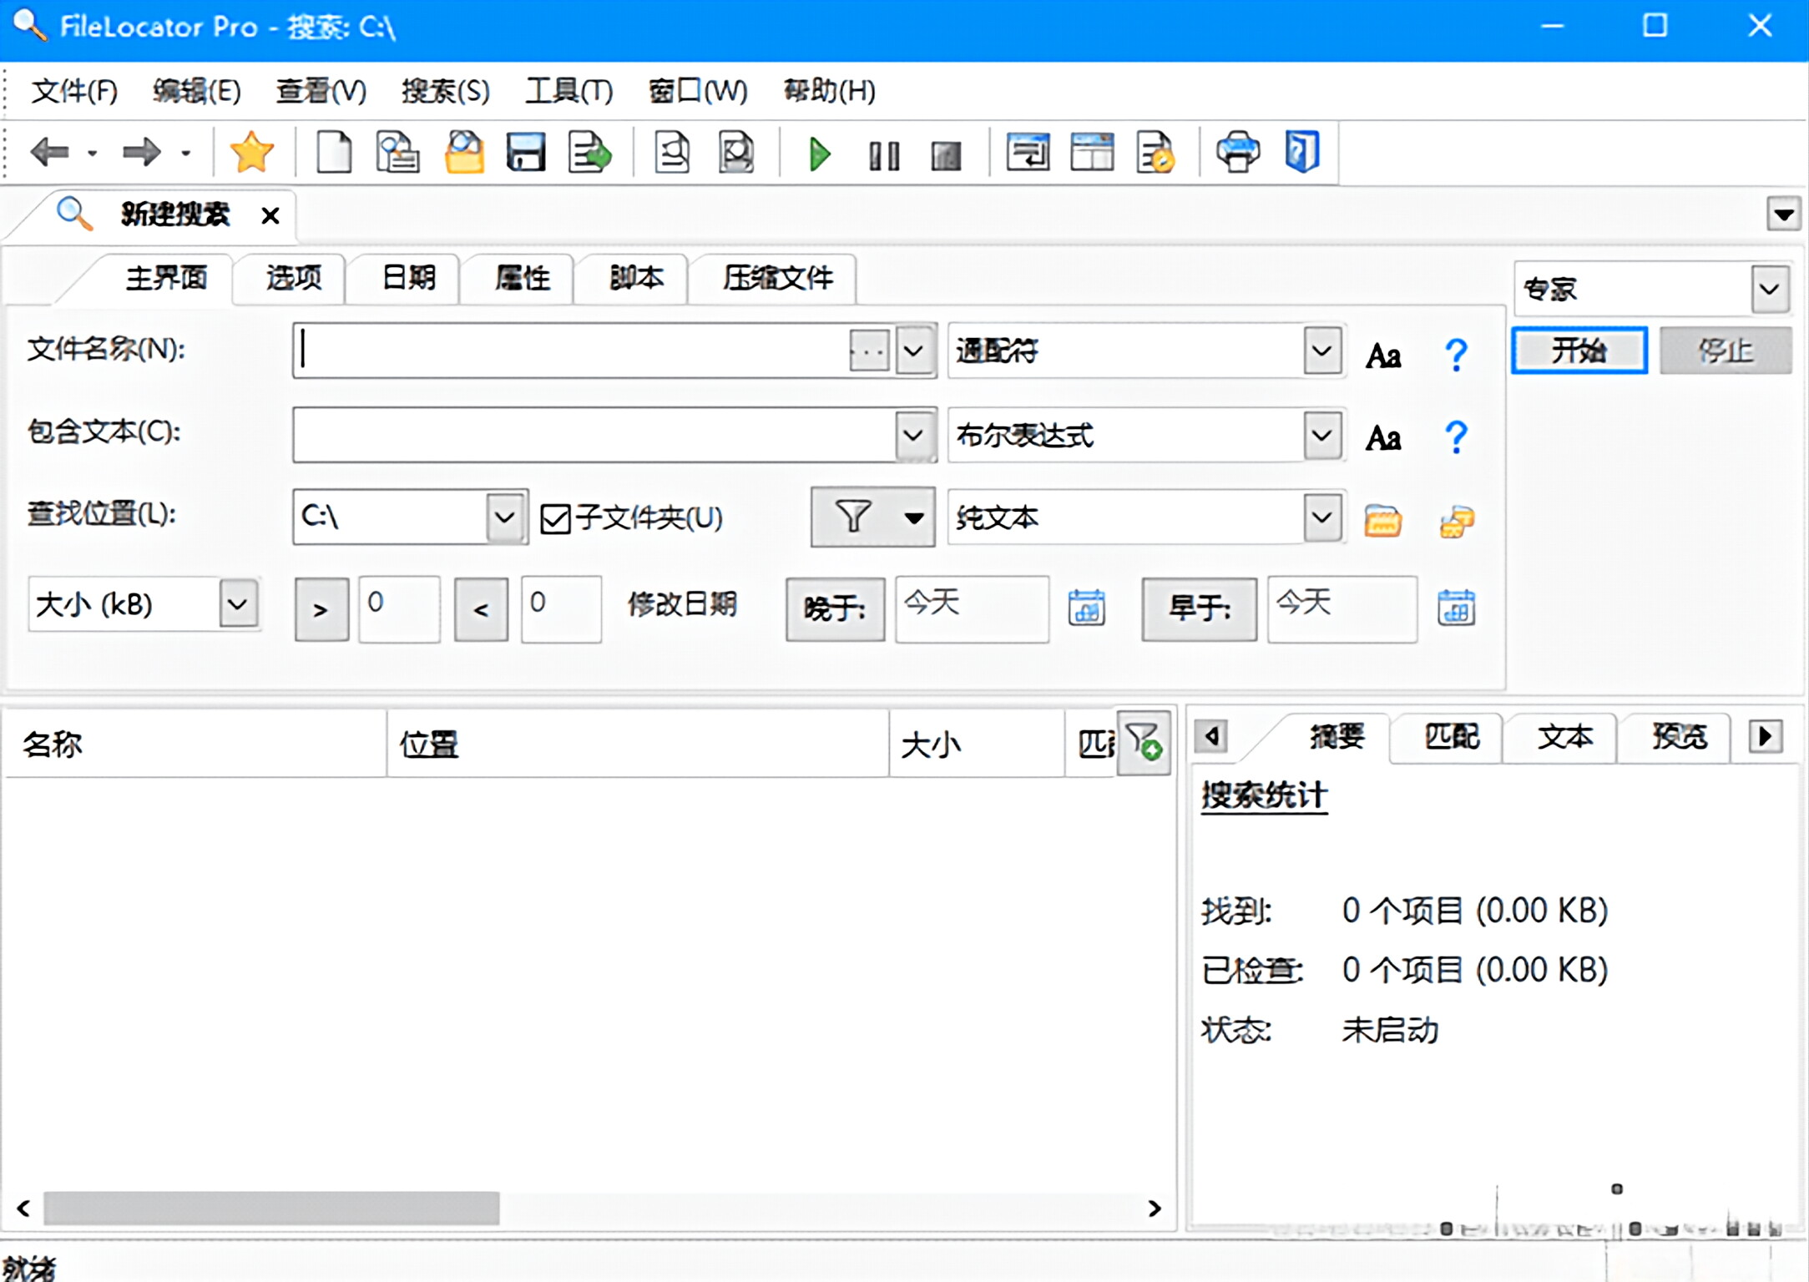Expand the 专家 mode dropdown

click(1769, 290)
